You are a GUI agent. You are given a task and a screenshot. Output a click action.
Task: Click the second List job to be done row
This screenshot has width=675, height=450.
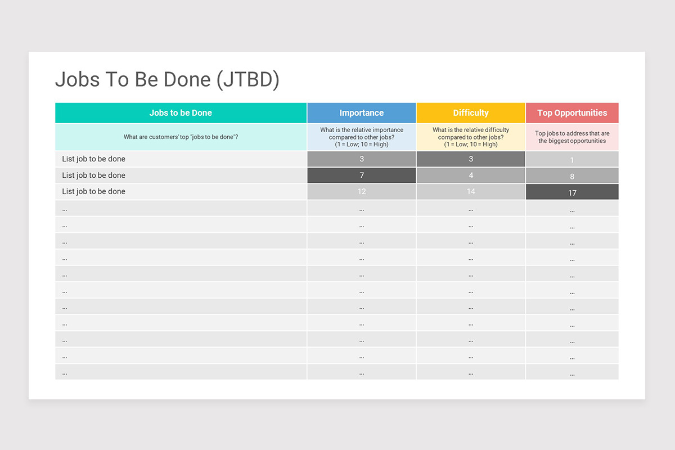pos(181,175)
